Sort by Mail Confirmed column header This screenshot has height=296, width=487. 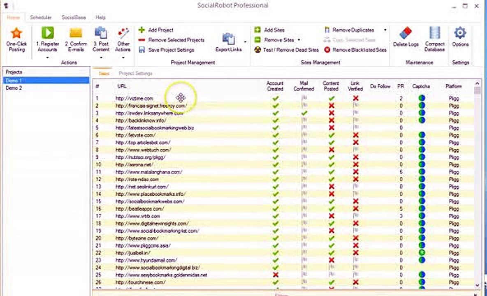[304, 86]
